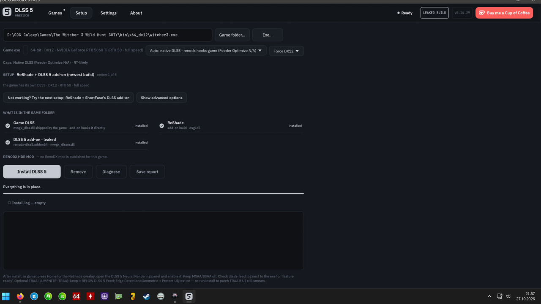This screenshot has height=304, width=541.
Task: Click the v0.14.29 version badge
Action: point(462,13)
